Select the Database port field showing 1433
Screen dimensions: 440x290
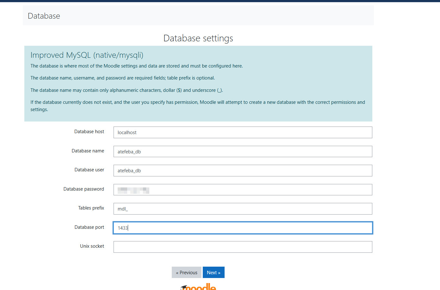click(x=243, y=228)
